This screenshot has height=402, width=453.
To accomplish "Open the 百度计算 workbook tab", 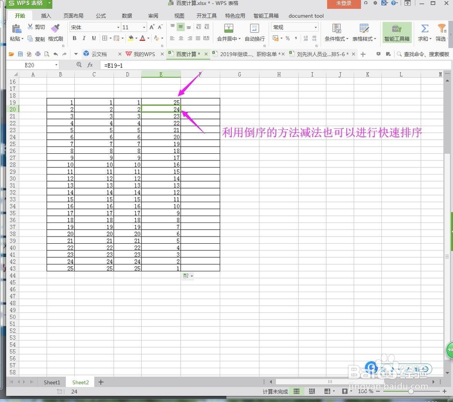I will [x=187, y=54].
